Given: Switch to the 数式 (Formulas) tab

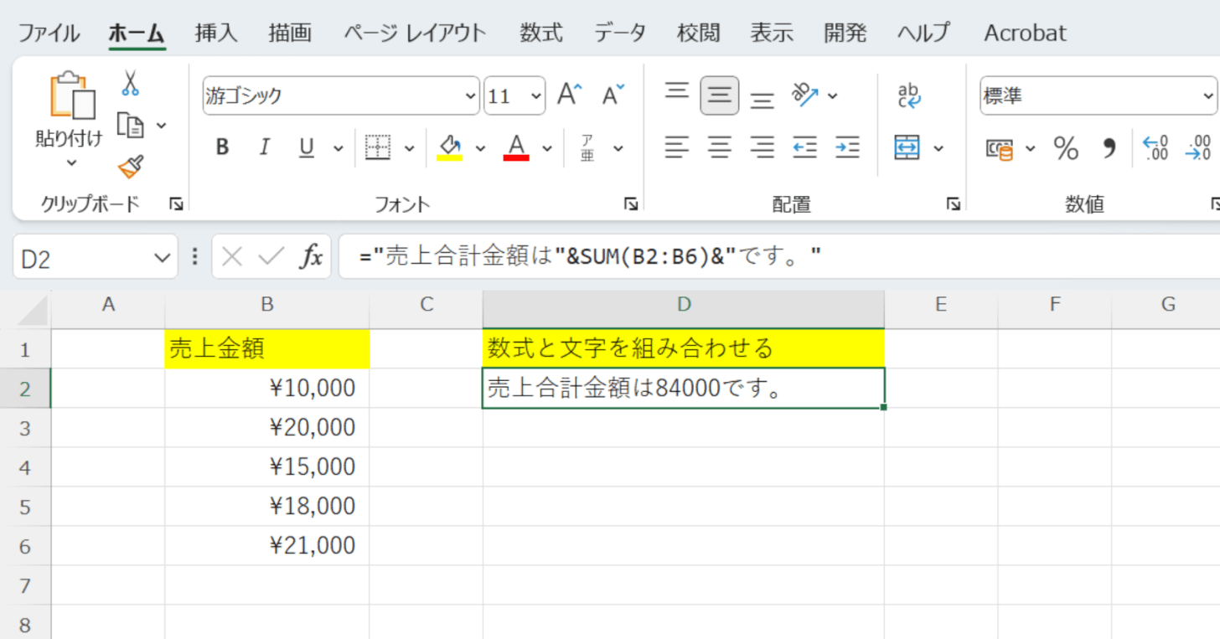Looking at the screenshot, I should [x=540, y=33].
